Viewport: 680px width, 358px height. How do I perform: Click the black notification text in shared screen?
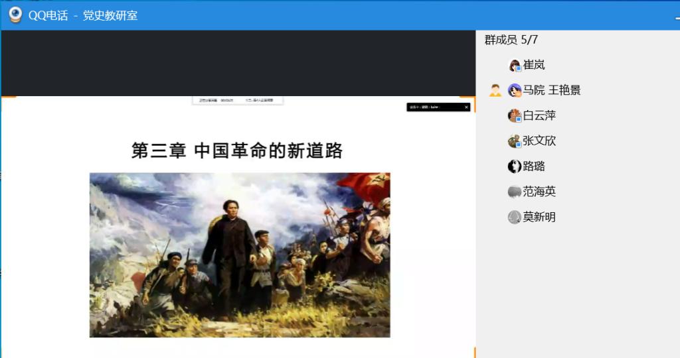point(425,107)
